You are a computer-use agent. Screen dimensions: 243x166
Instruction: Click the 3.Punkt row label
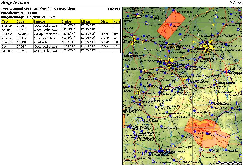[x=7, y=42]
